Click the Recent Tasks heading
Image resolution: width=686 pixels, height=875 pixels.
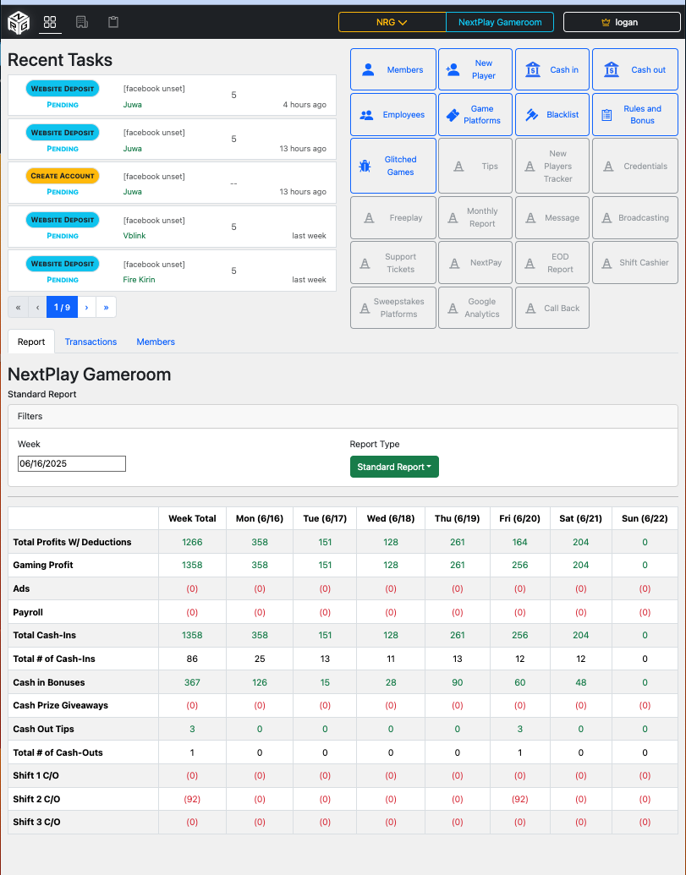[60, 60]
